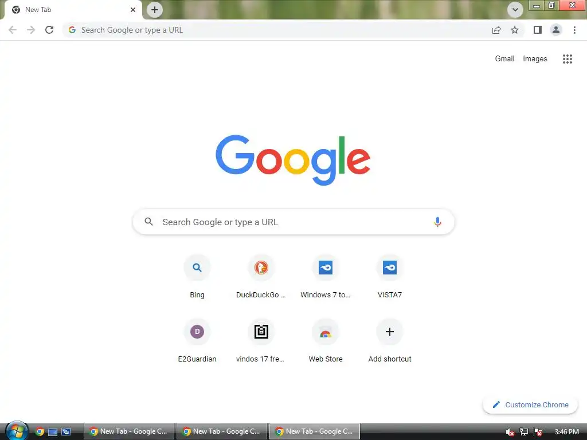Open the Windows Start orb
The image size is (587, 440).
pos(17,431)
